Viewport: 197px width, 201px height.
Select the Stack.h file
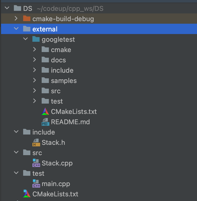(x=53, y=143)
